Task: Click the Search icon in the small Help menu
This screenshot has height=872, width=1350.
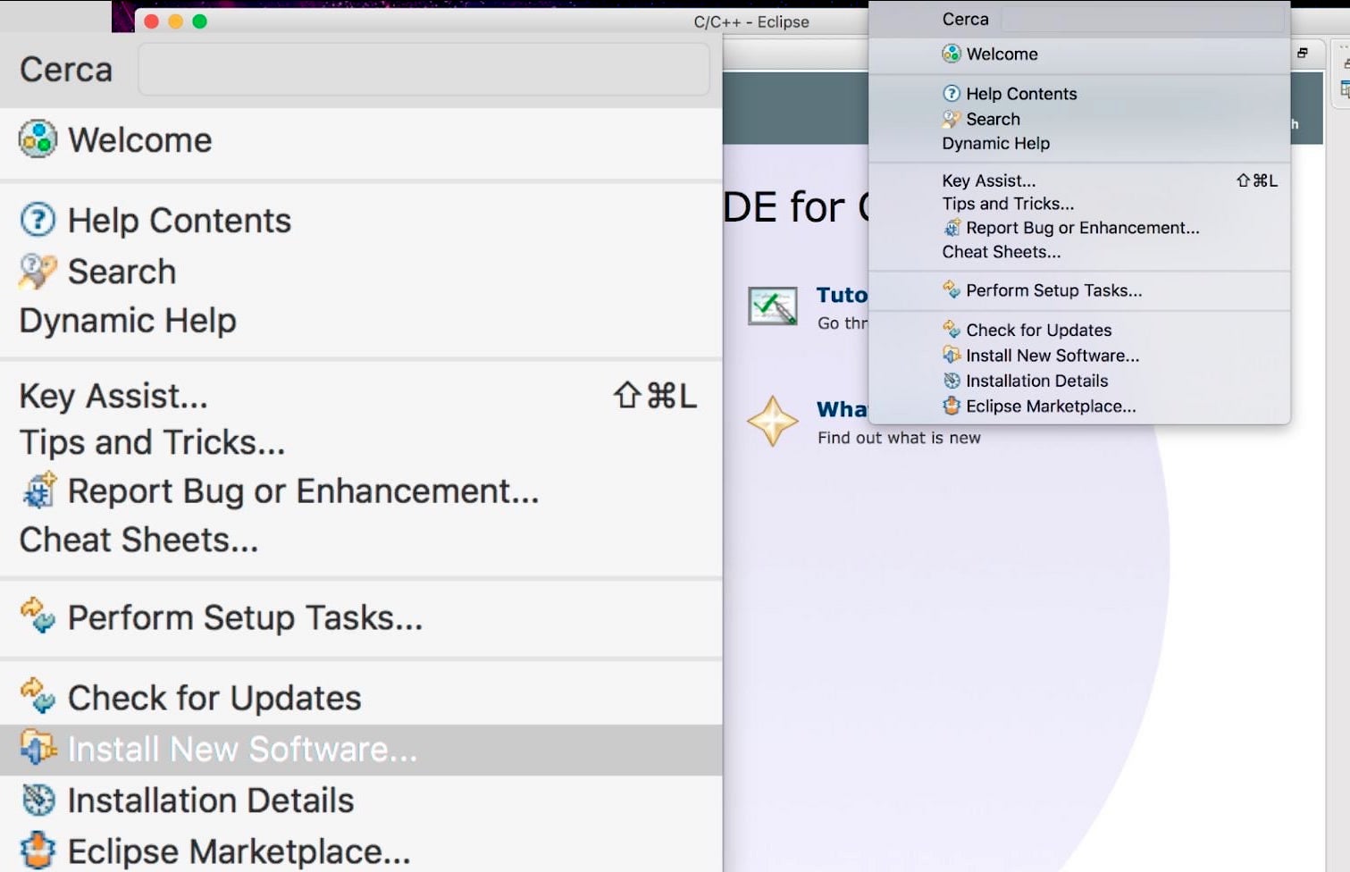Action: (952, 119)
